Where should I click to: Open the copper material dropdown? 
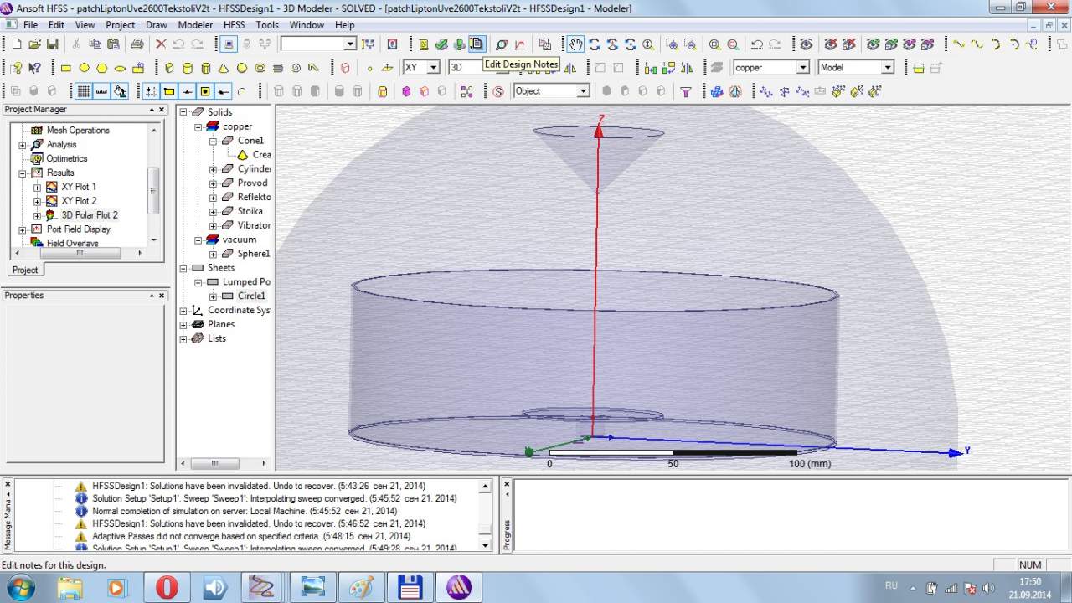click(802, 68)
